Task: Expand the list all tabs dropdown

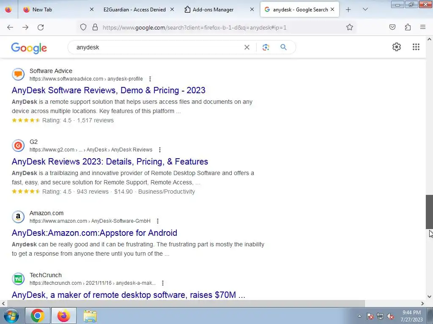Action: point(365,9)
